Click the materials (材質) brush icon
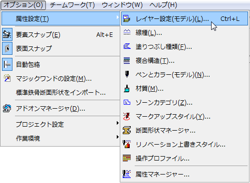Screen dimensions: 250x183 127,88
